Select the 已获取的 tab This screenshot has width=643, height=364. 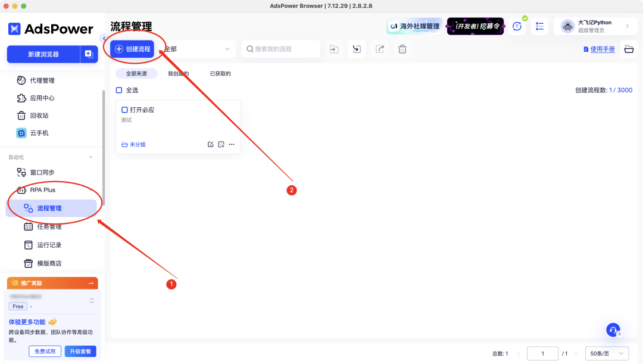click(220, 73)
